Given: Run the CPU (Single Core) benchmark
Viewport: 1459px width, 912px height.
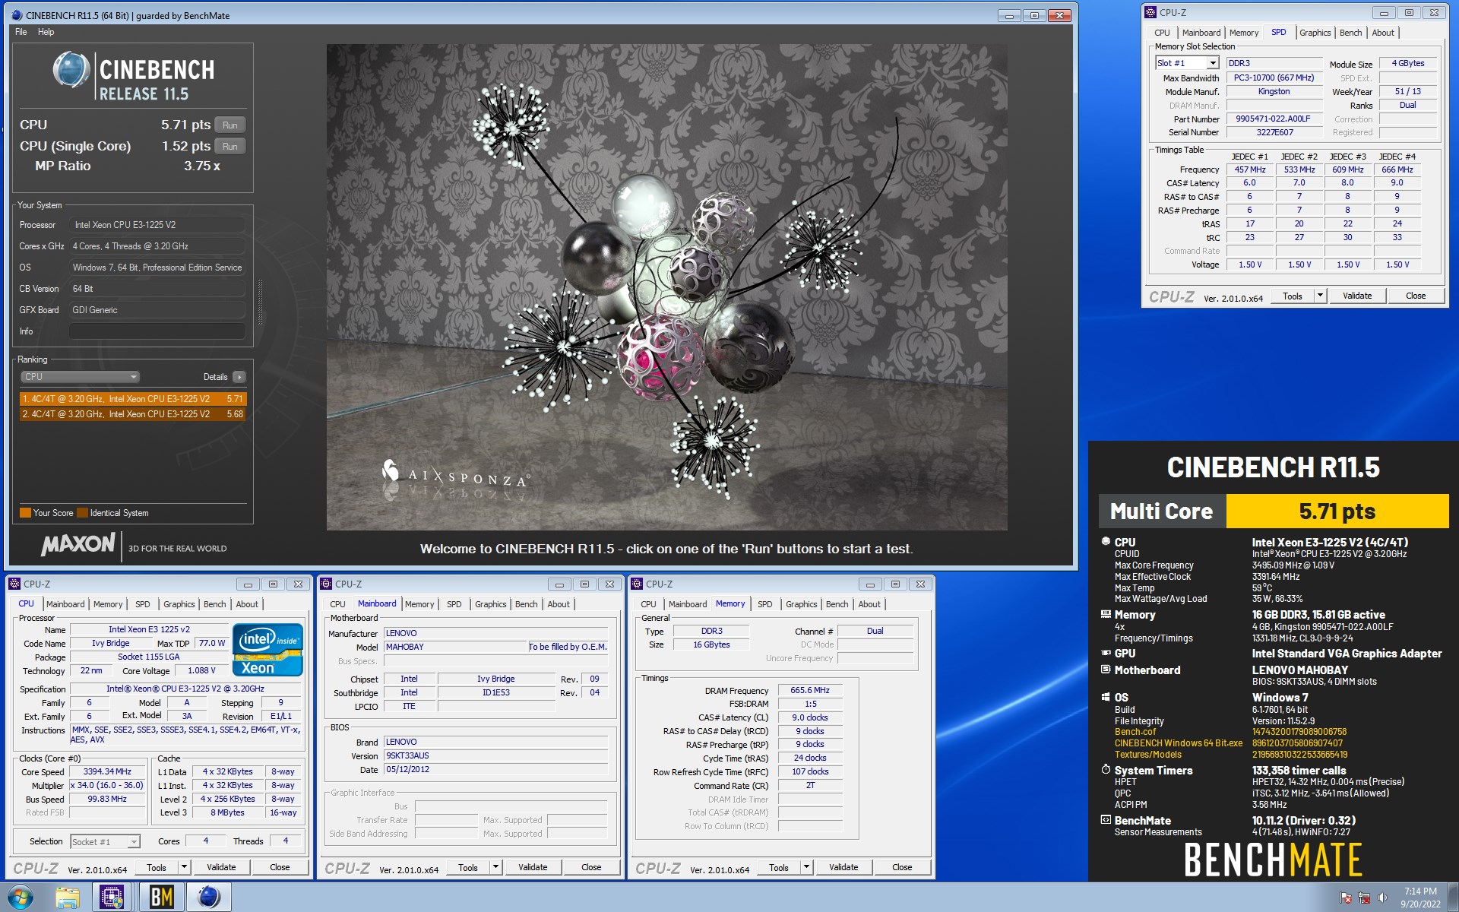Looking at the screenshot, I should pyautogui.click(x=229, y=147).
